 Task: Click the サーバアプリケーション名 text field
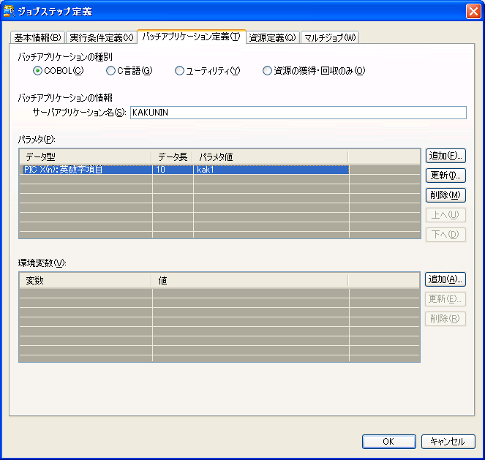pyautogui.click(x=297, y=112)
